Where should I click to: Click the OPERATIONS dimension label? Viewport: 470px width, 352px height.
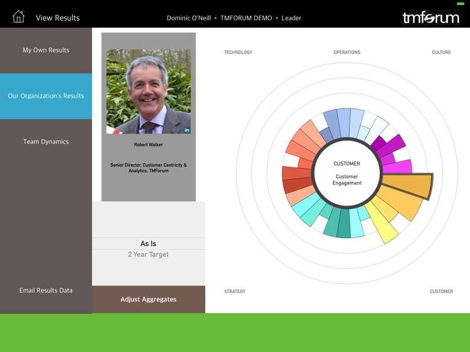coord(347,52)
